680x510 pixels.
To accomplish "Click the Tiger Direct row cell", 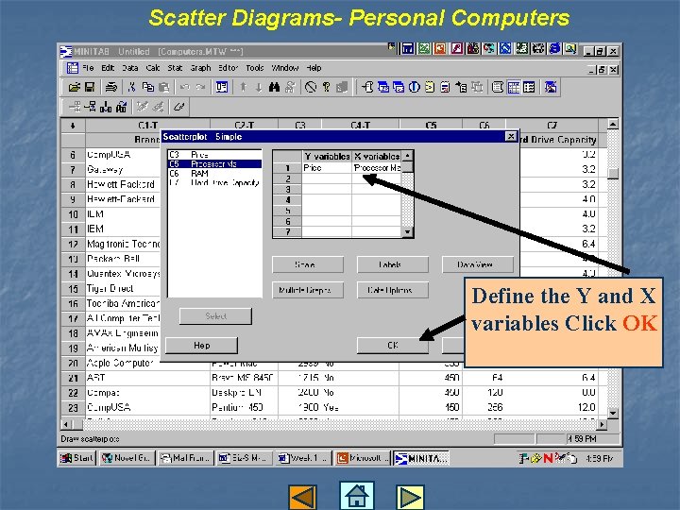I will [123, 288].
